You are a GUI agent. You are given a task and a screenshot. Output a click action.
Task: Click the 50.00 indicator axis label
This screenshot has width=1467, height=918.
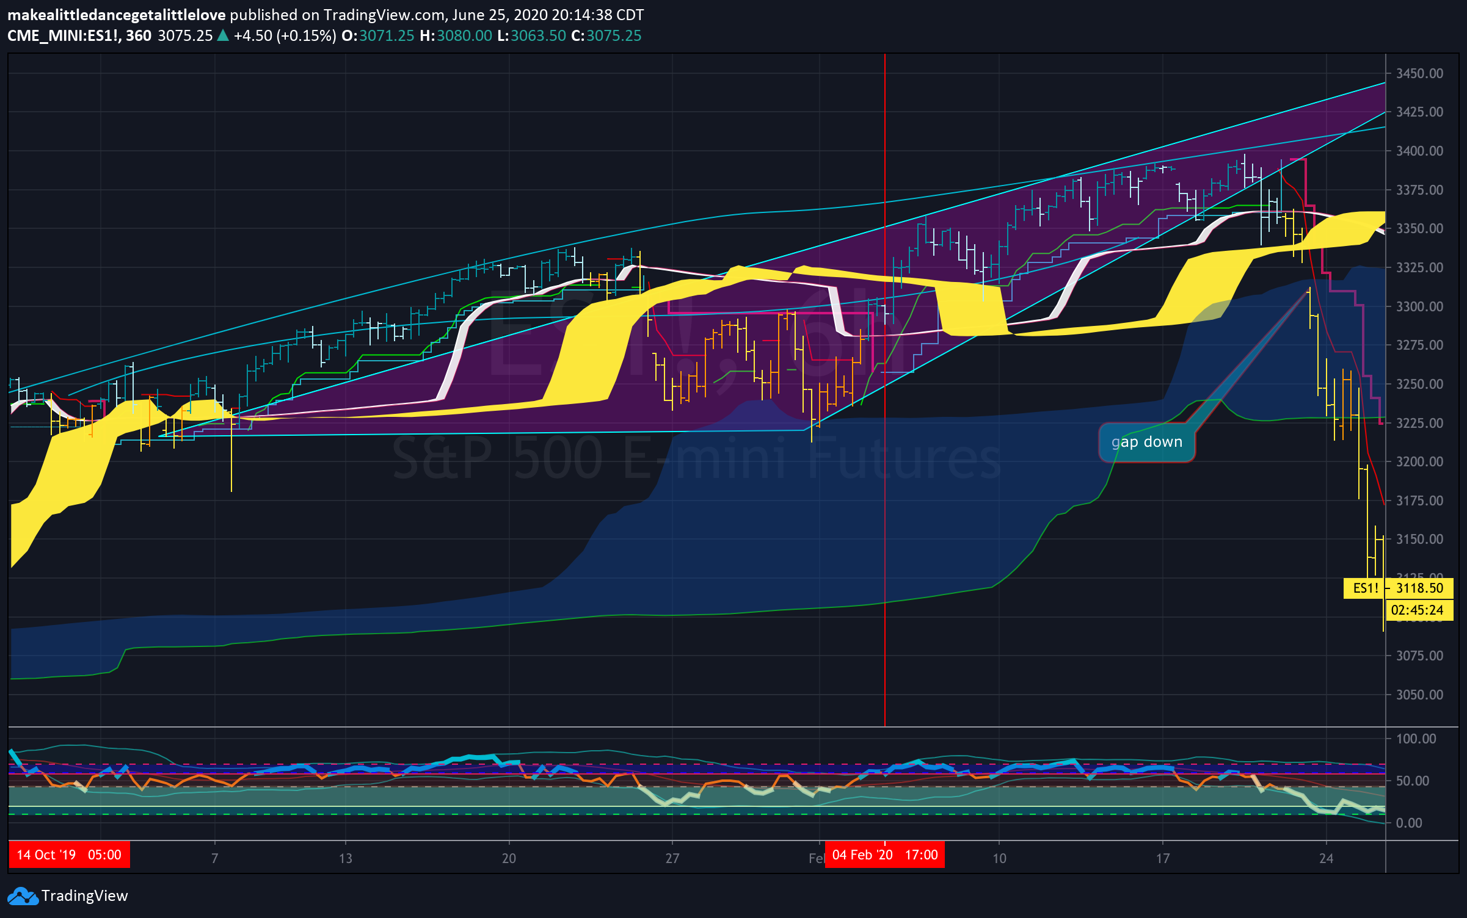pos(1413,781)
